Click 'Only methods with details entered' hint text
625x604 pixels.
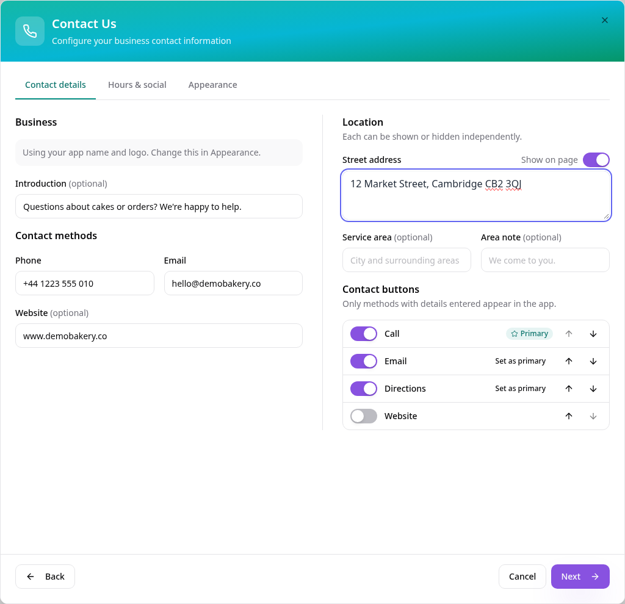[x=449, y=304]
